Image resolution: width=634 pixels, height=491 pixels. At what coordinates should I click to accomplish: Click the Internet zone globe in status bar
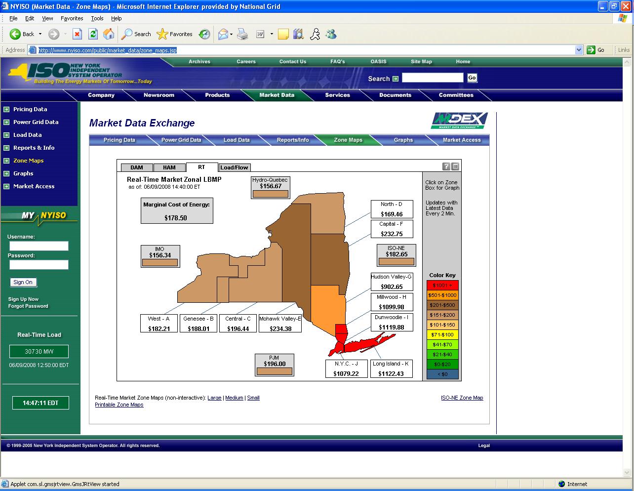coord(561,484)
